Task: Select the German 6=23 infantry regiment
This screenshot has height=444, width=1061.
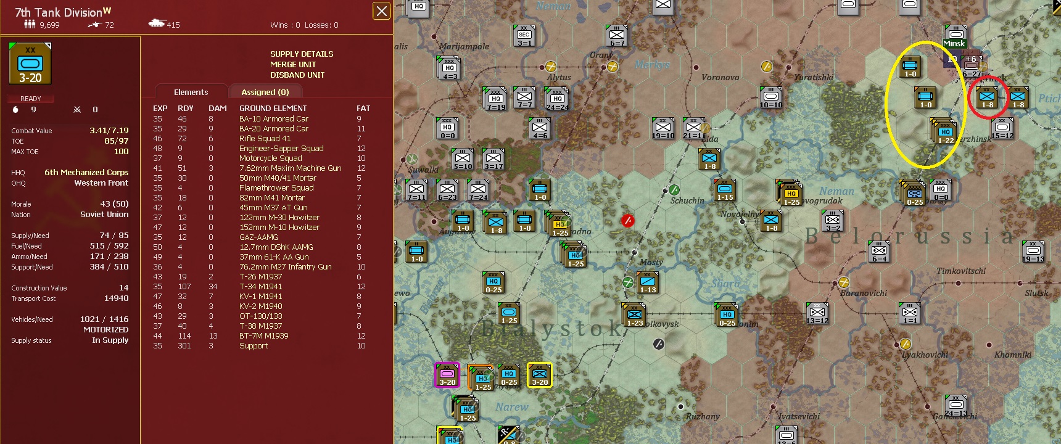Action: (x=447, y=190)
